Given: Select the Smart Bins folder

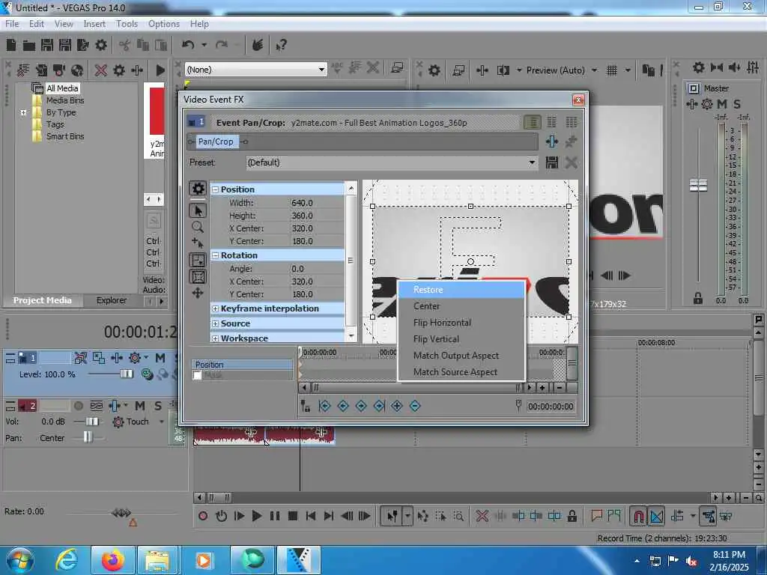Looking at the screenshot, I should point(64,136).
